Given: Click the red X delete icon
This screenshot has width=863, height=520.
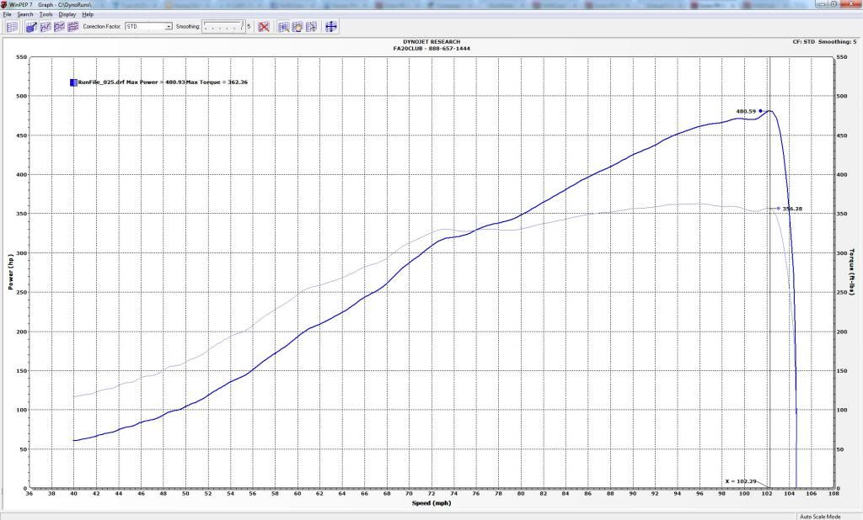Looking at the screenshot, I should click(x=264, y=27).
